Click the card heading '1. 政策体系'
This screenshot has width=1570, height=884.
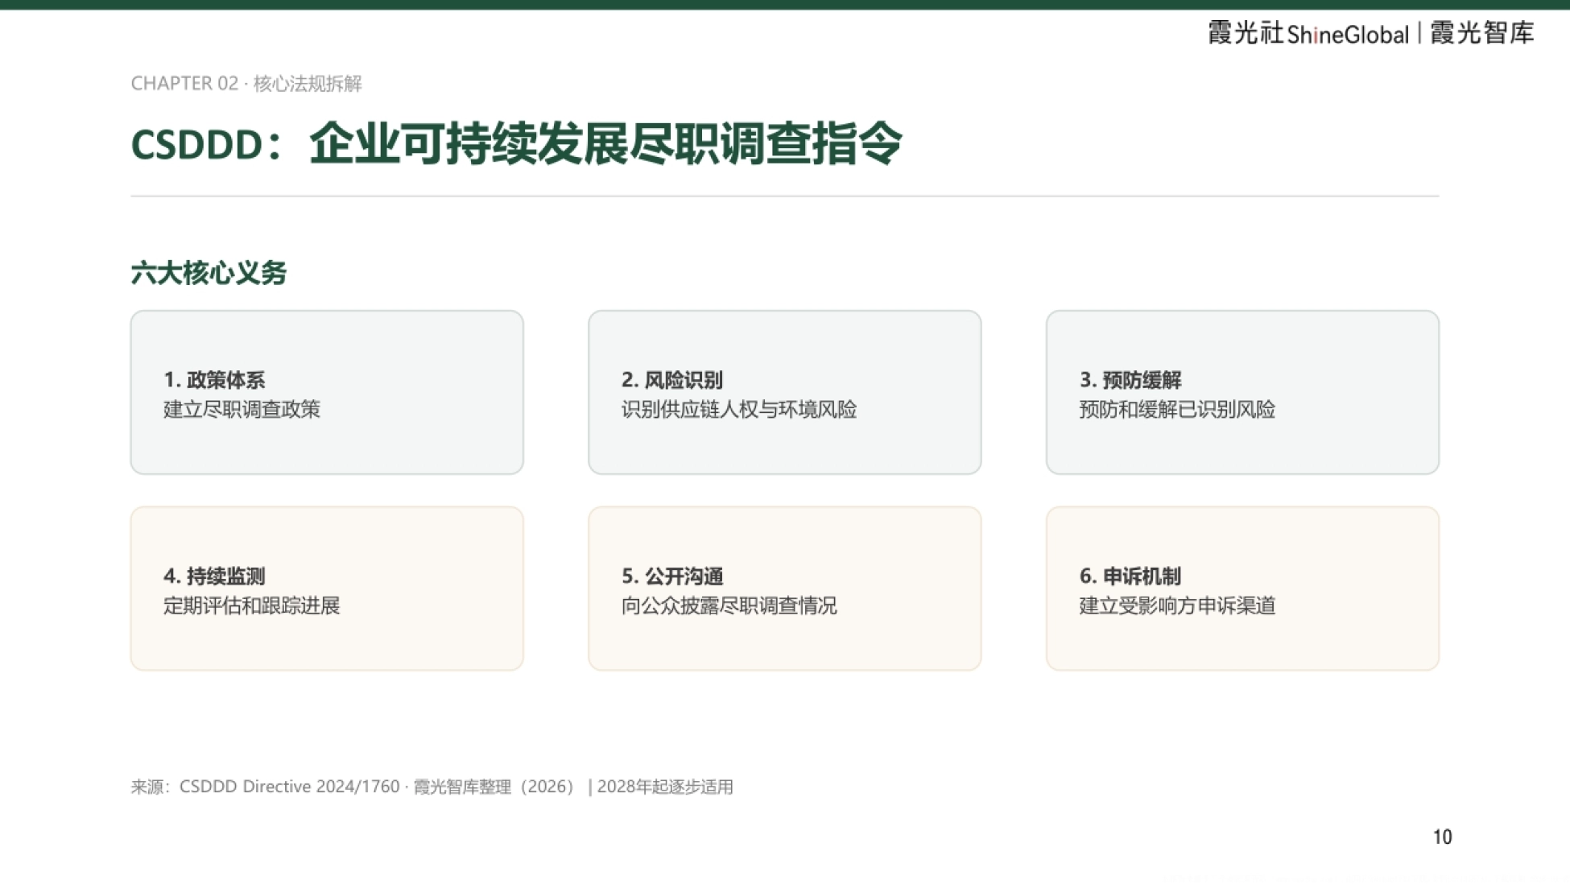[214, 379]
